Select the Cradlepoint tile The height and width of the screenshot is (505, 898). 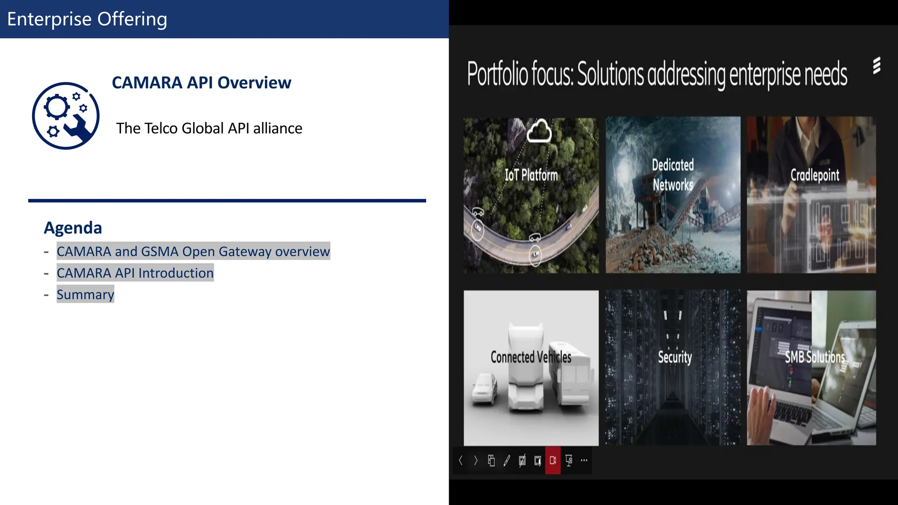coord(811,195)
